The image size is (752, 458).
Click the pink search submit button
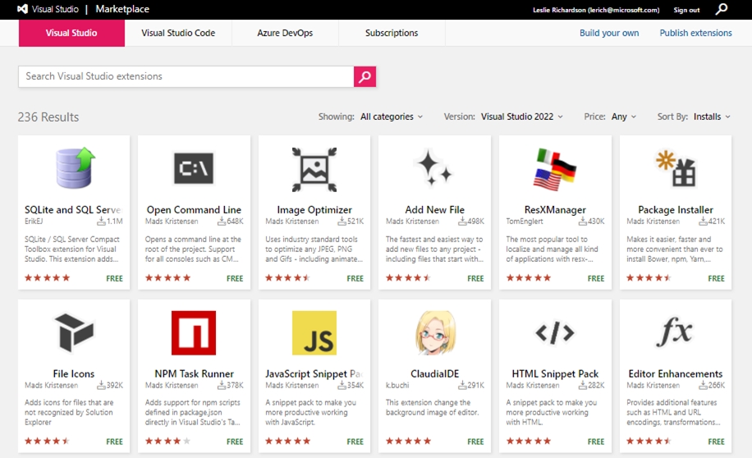[365, 76]
